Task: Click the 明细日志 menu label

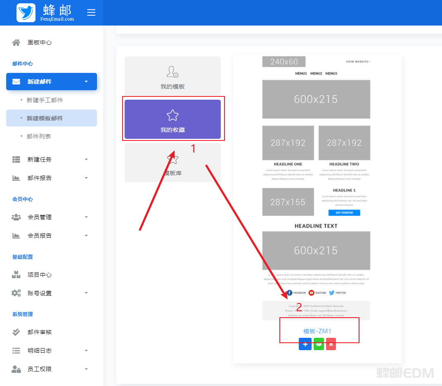Action: point(40,351)
